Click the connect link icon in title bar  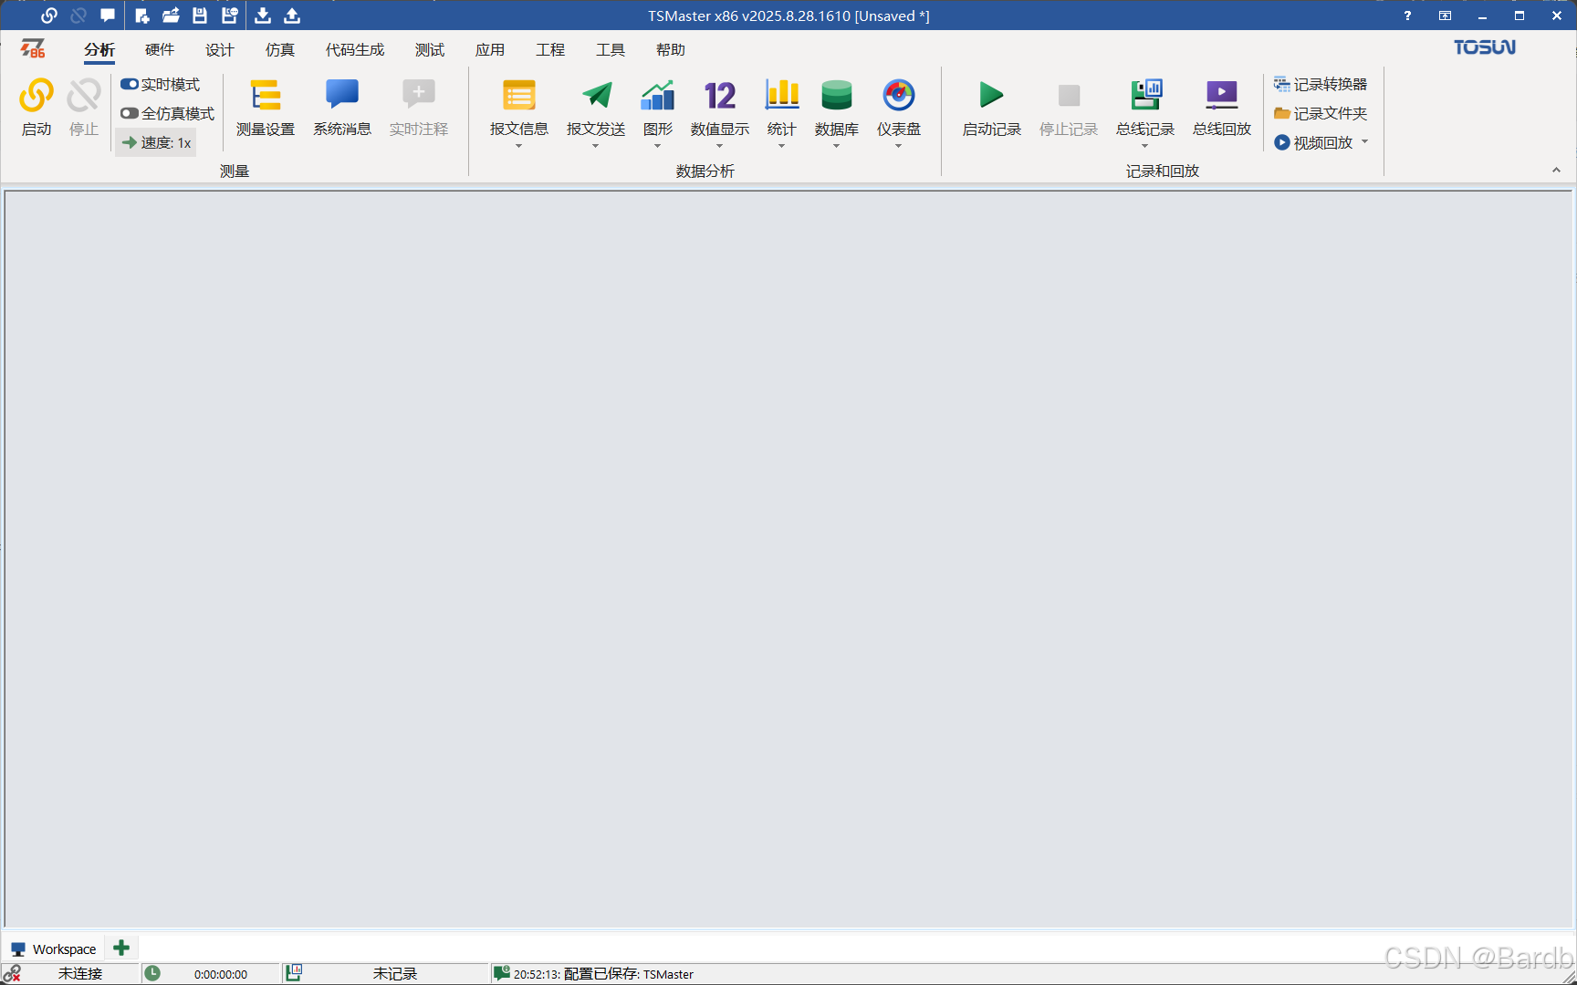(49, 16)
